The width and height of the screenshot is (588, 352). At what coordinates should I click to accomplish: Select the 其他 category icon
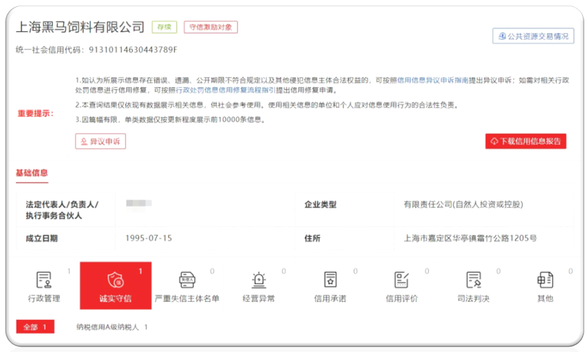pyautogui.click(x=545, y=280)
